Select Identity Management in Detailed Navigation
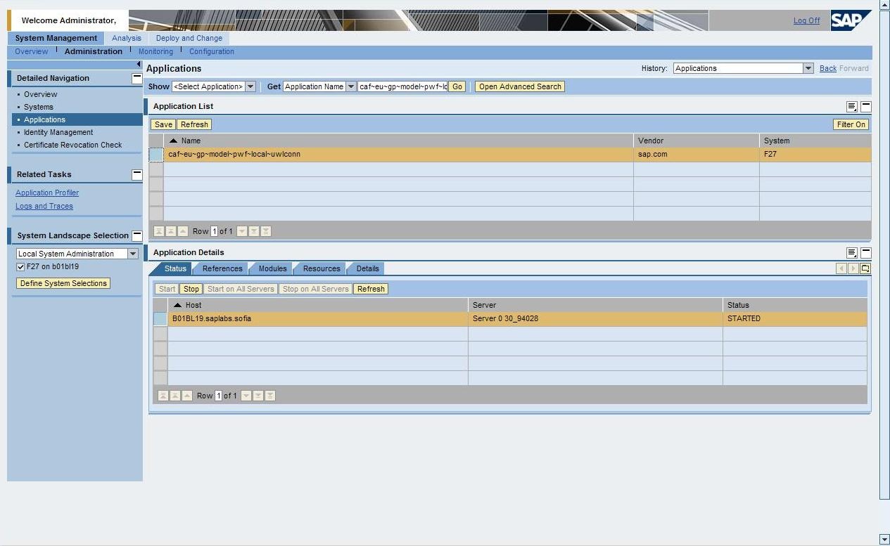Screen dimensions: 890x546 click(x=58, y=132)
